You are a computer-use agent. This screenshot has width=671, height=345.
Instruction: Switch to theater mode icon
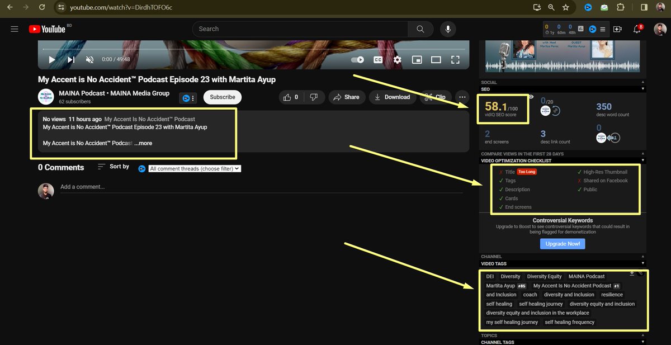point(436,59)
